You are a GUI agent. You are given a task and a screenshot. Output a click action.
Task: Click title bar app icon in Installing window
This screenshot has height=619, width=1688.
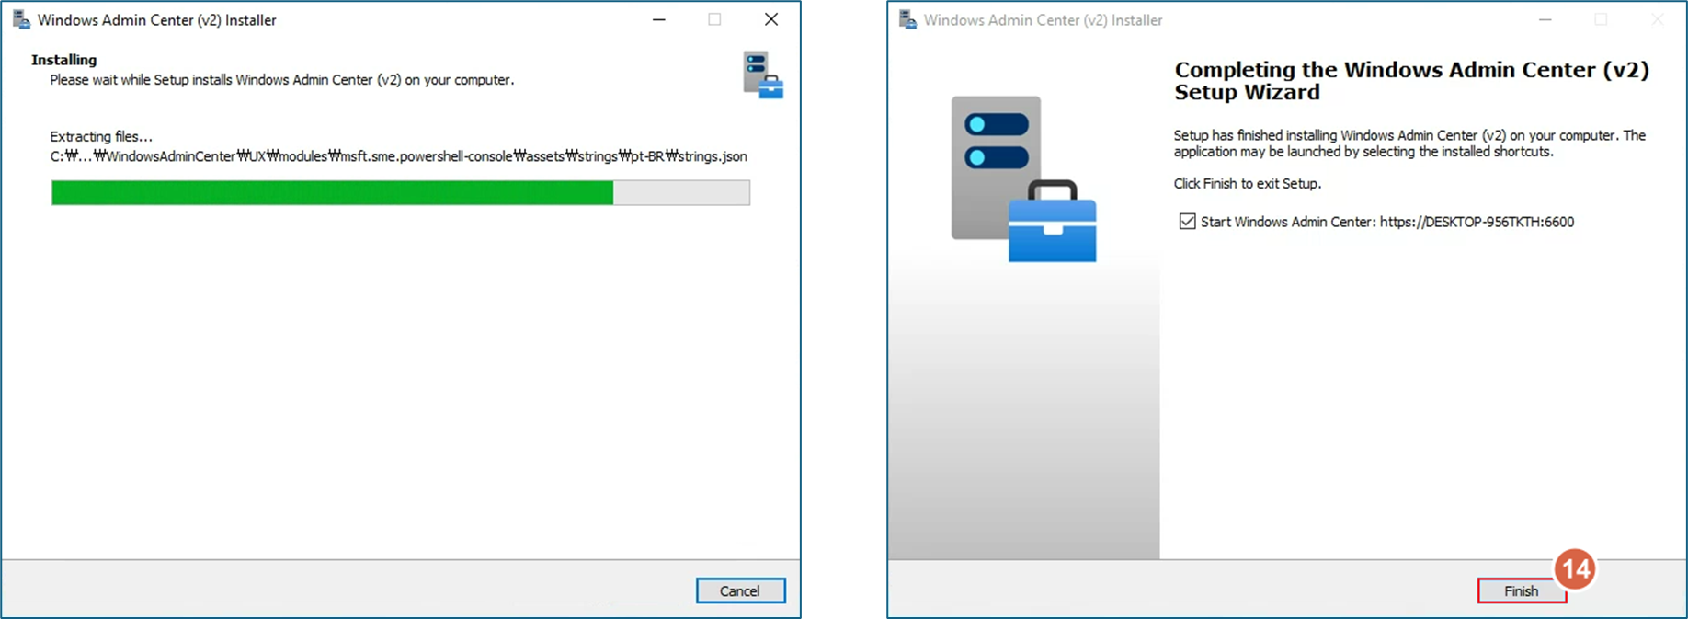point(21,19)
